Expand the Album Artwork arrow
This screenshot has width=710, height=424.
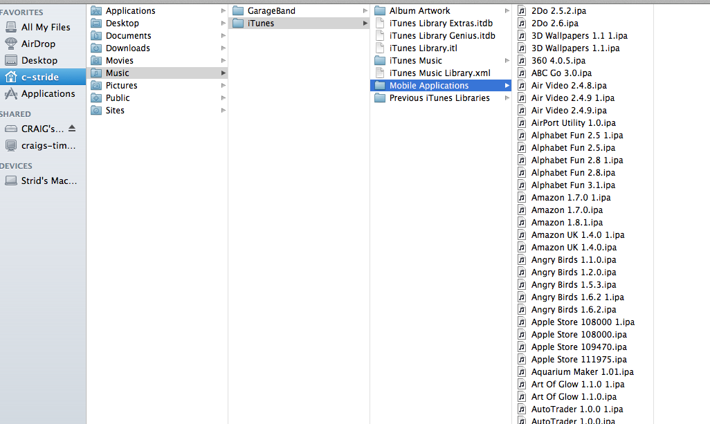507,10
